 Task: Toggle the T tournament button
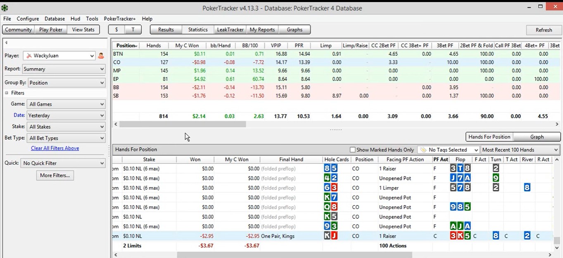(133, 30)
